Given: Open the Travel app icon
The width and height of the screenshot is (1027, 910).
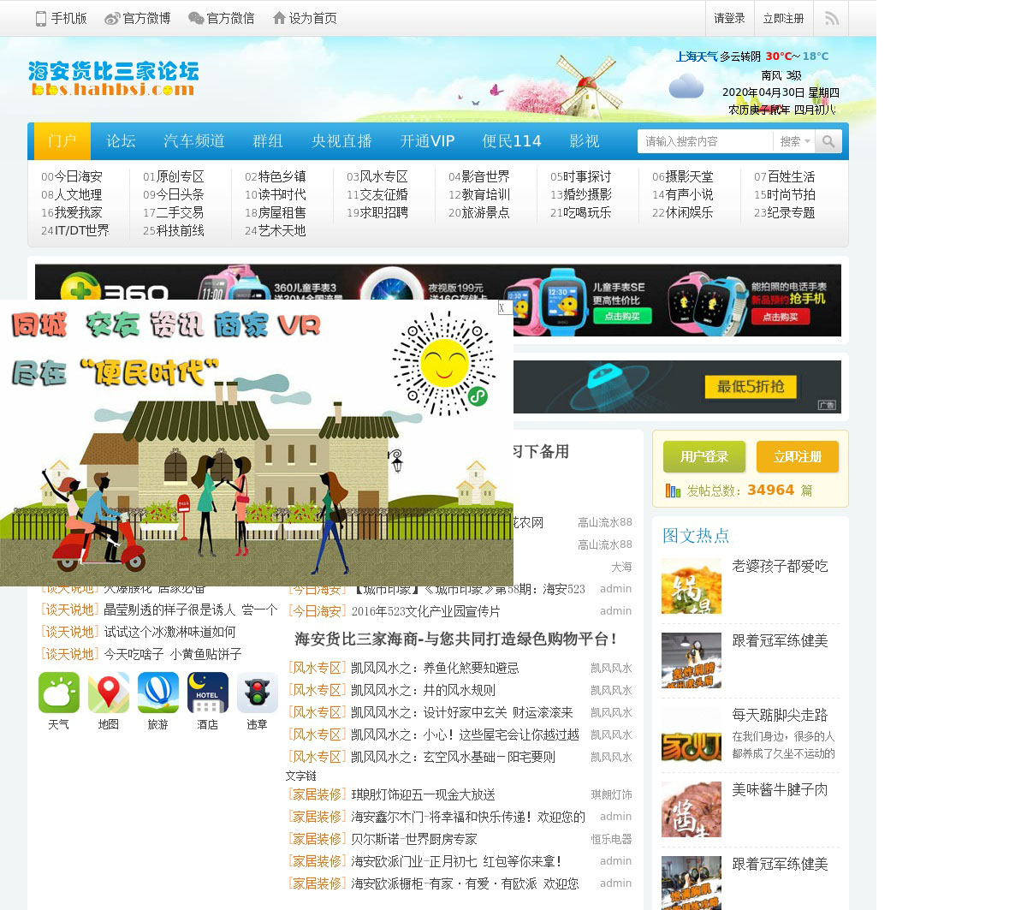Looking at the screenshot, I should [x=158, y=693].
